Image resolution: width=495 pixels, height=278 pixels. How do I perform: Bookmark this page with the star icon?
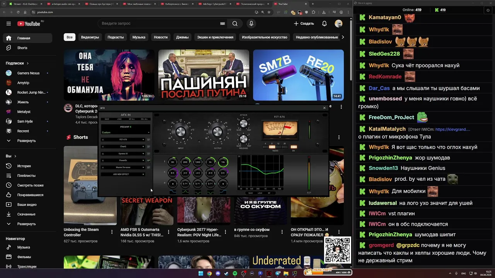[x=269, y=12]
